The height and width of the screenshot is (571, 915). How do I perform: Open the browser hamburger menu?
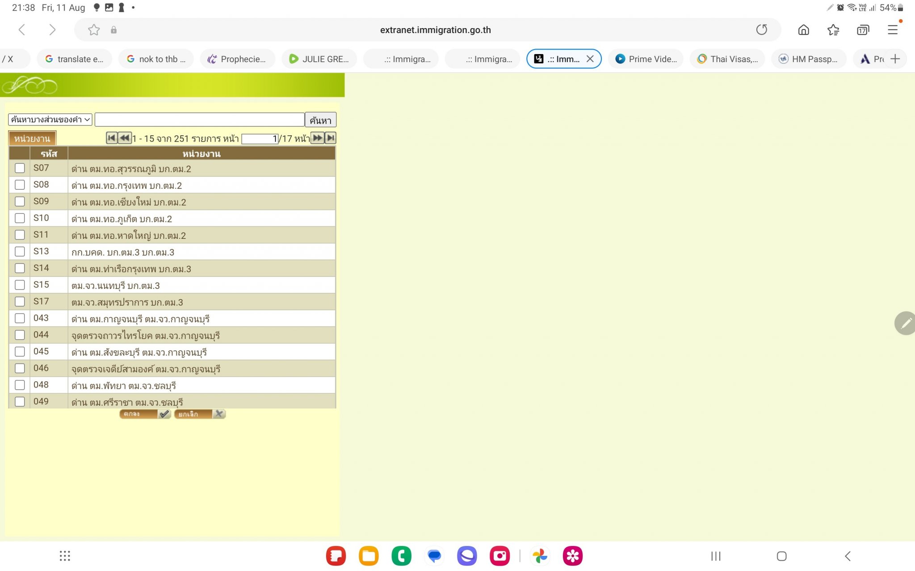(893, 30)
